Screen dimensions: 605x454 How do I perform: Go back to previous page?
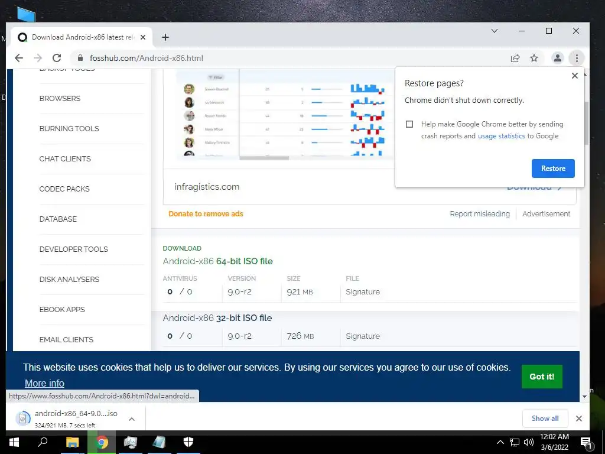(x=18, y=59)
